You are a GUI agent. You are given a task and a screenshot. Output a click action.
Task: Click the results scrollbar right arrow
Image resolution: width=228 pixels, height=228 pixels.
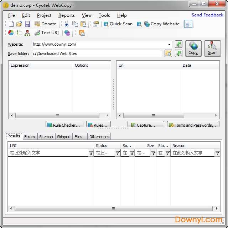(x=217, y=208)
